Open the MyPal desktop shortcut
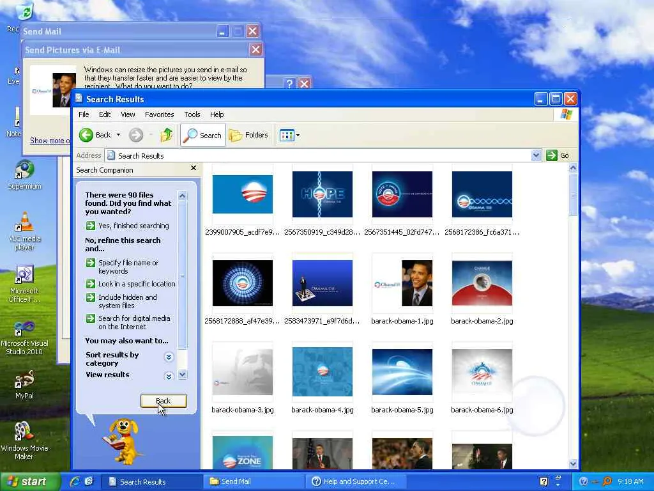654x491 pixels. pos(25,385)
